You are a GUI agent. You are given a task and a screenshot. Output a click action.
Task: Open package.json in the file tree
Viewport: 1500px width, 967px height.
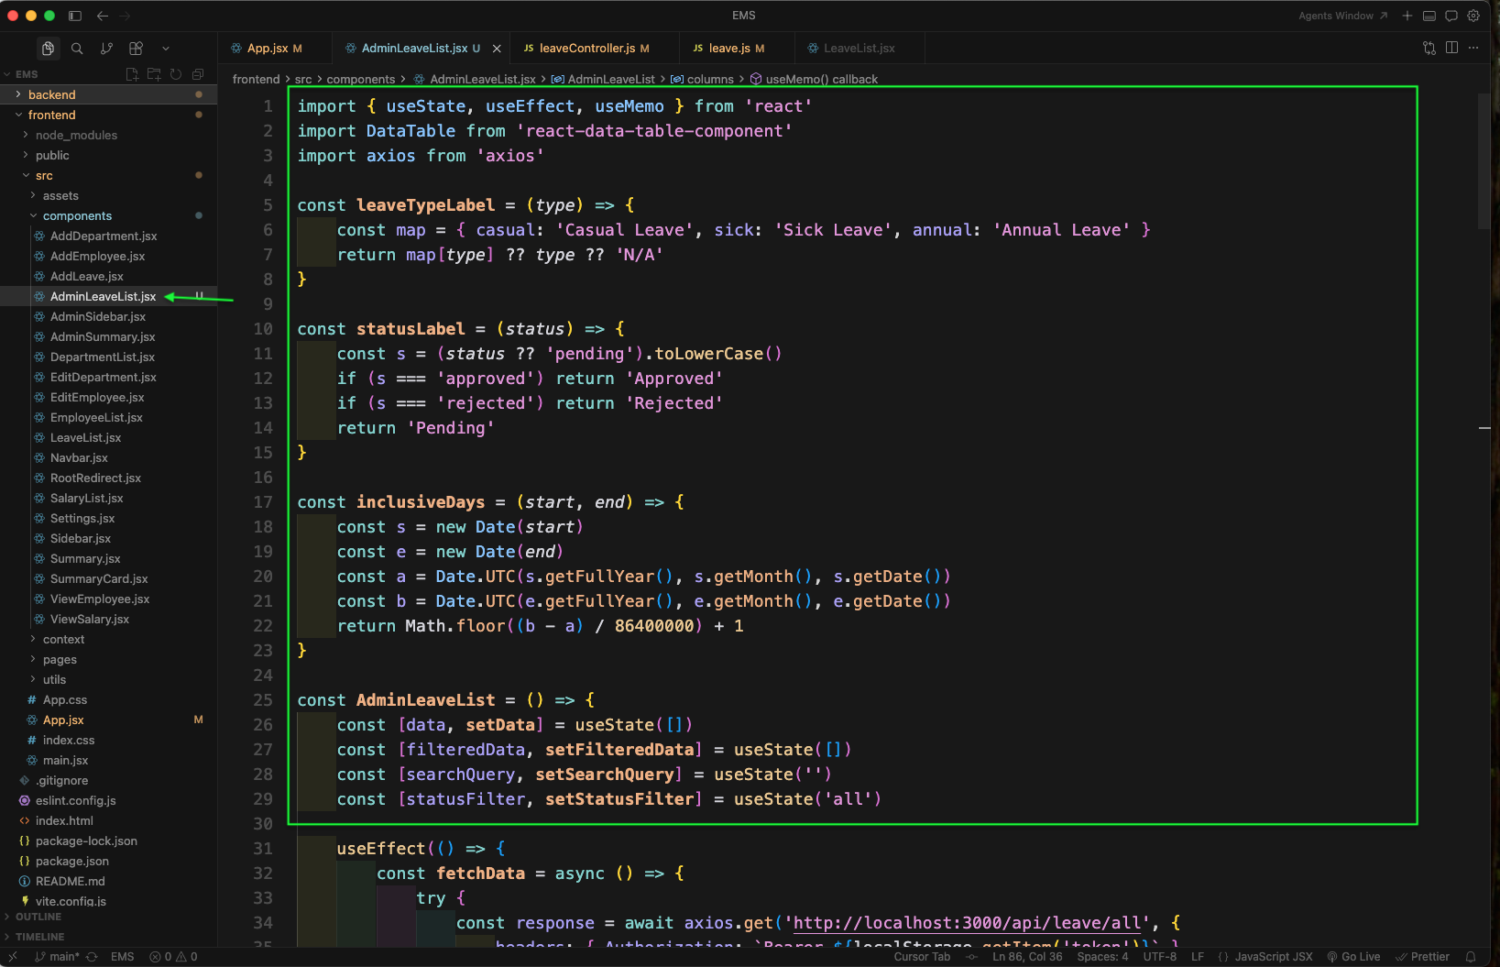coord(108,861)
